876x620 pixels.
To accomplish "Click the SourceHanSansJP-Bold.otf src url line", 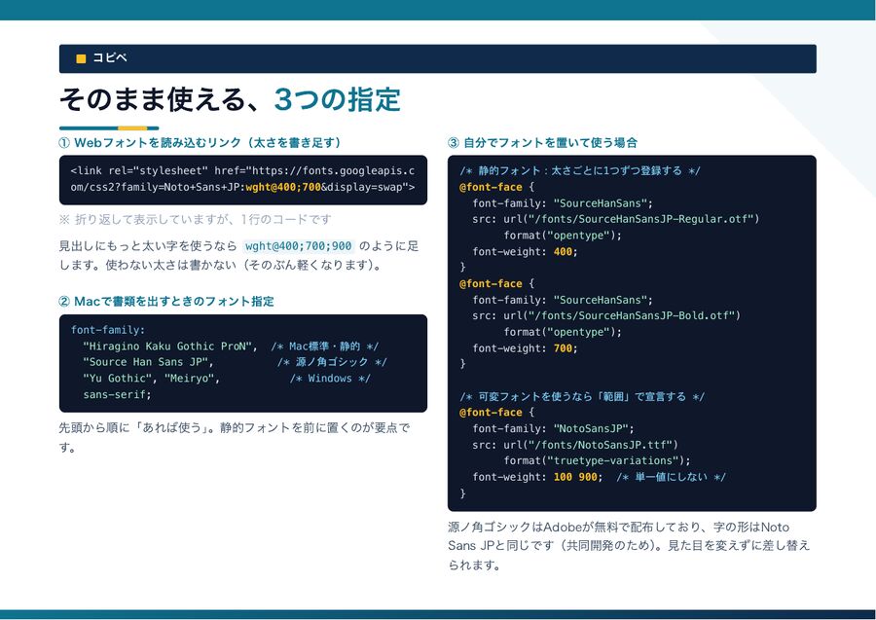I will pos(606,315).
